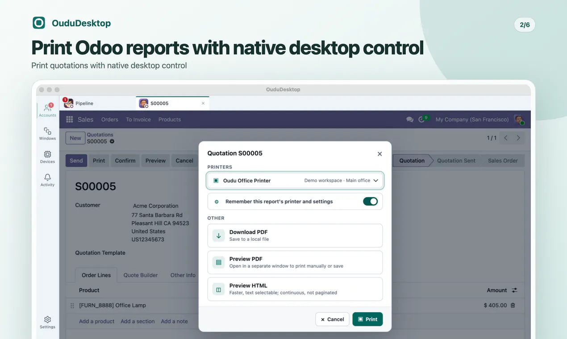Click the Odoo apps grid icon
The width and height of the screenshot is (567, 339).
coord(70,119)
